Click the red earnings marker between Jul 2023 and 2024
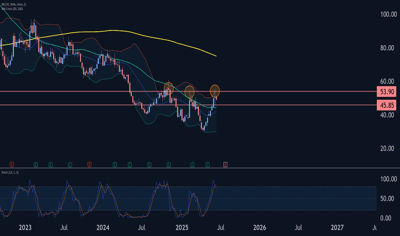Image resolution: width=400 pixels, height=236 pixels. click(89, 165)
